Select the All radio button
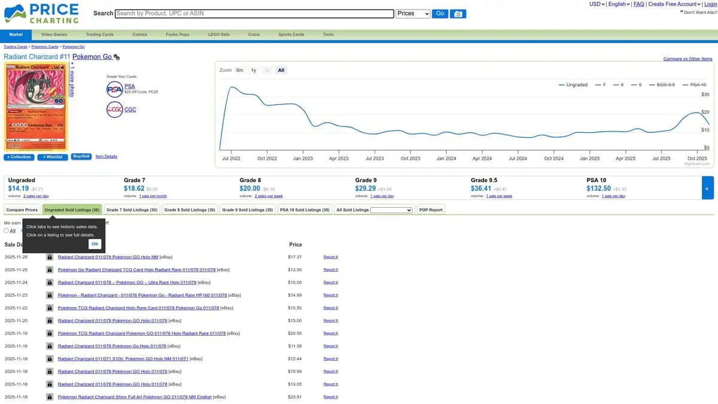The image size is (718, 404). click(x=7, y=230)
